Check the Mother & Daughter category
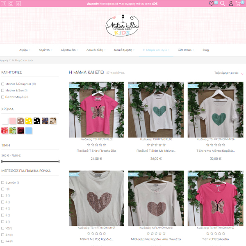 point(3,84)
